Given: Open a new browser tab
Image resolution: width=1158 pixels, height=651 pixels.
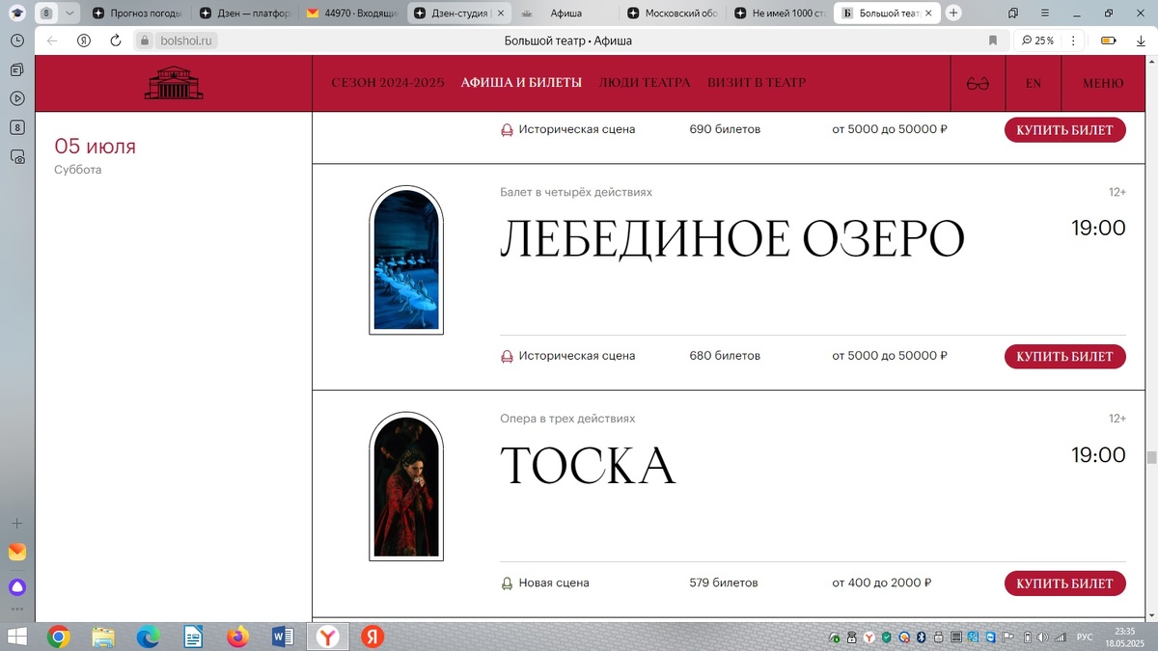Looking at the screenshot, I should [953, 13].
